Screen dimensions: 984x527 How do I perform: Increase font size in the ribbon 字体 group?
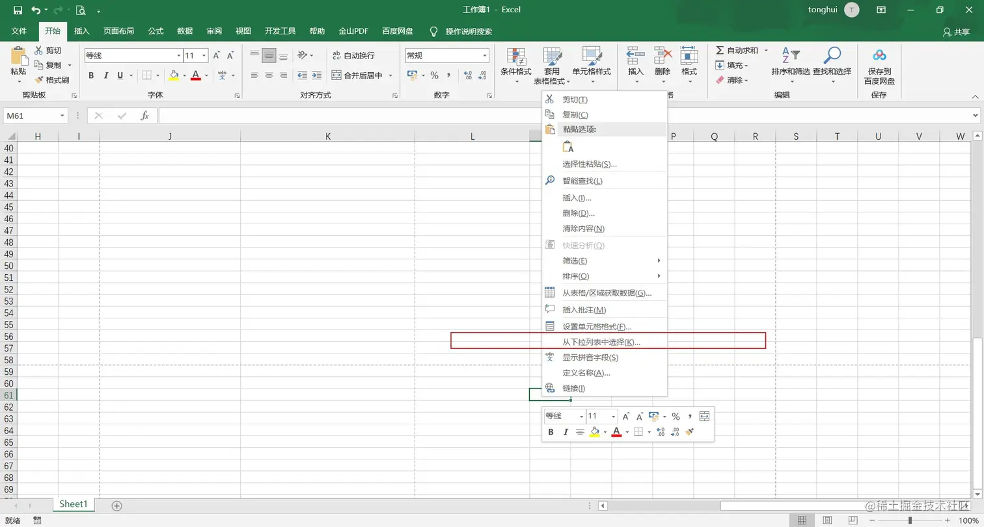click(x=217, y=56)
